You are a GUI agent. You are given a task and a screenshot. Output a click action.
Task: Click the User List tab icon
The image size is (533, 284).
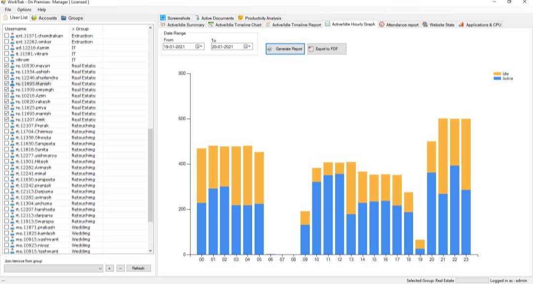[5, 18]
